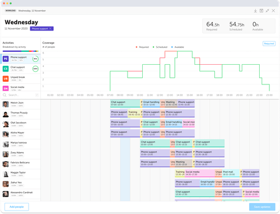Click the Coverage chart heading

point(48,43)
